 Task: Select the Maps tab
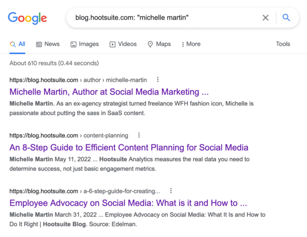tap(159, 44)
